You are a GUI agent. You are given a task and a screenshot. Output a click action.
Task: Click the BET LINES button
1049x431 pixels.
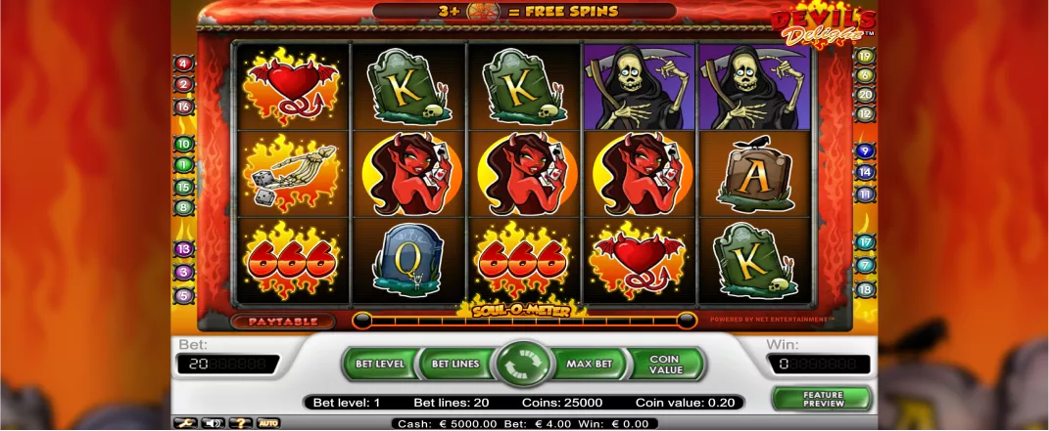click(x=454, y=364)
